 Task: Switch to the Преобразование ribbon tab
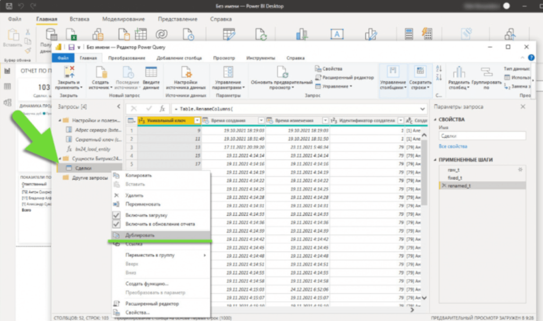(127, 58)
